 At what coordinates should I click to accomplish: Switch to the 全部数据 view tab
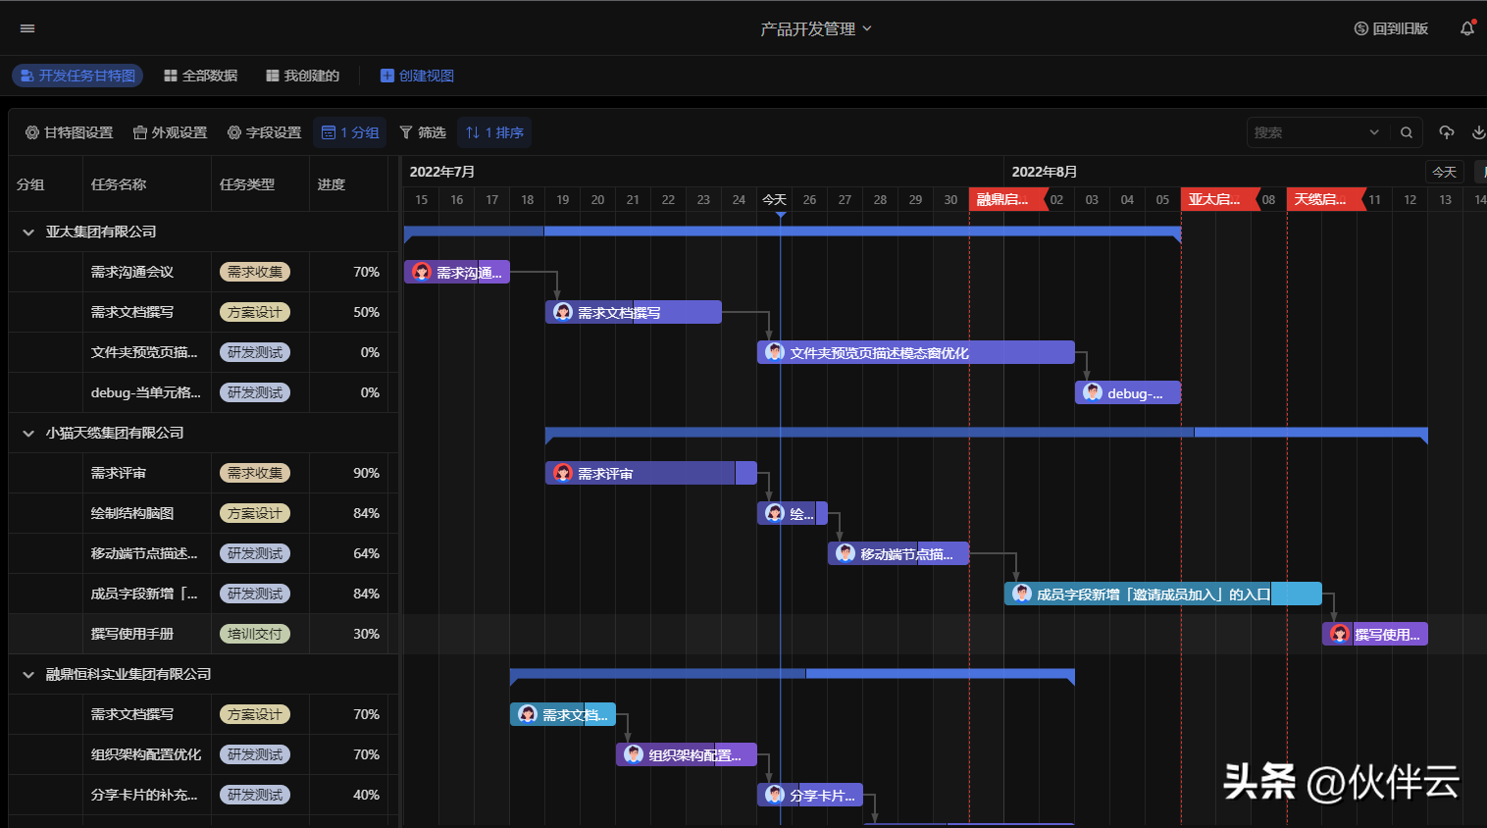201,76
